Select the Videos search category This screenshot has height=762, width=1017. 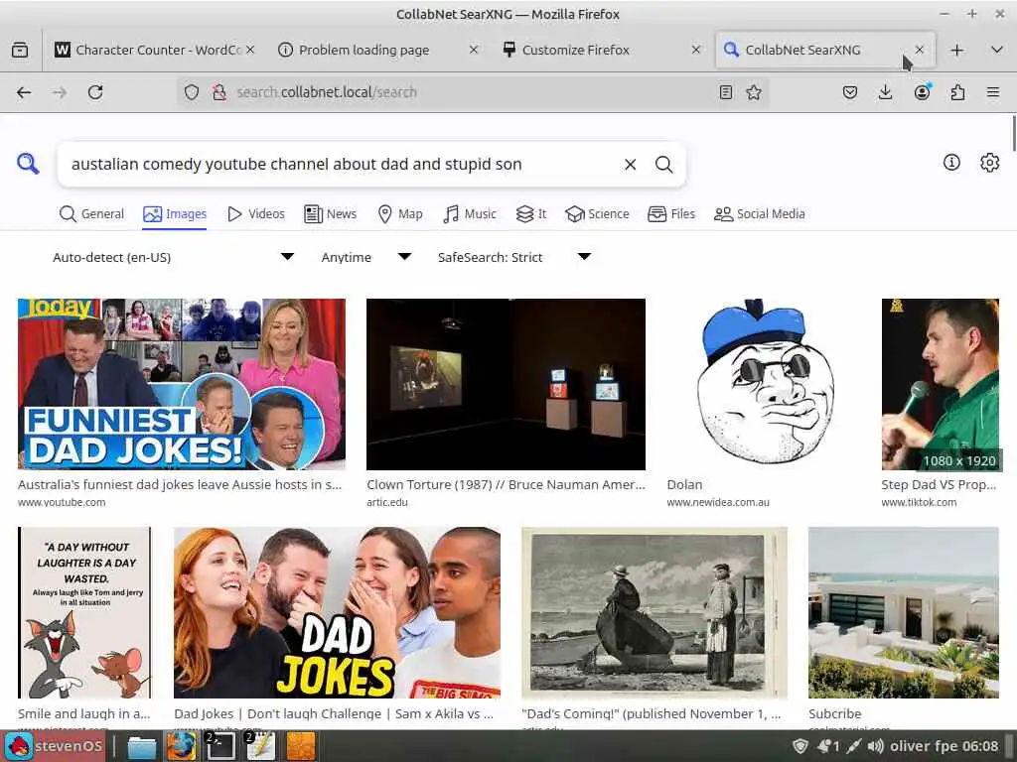pos(255,214)
